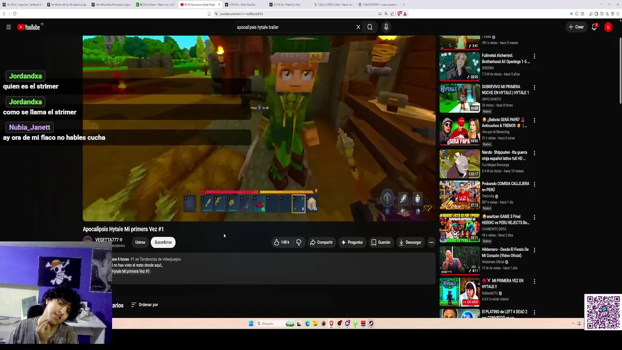Viewport: 622px width, 350px height.
Task: Join the channel with Unirse
Action: click(x=140, y=242)
